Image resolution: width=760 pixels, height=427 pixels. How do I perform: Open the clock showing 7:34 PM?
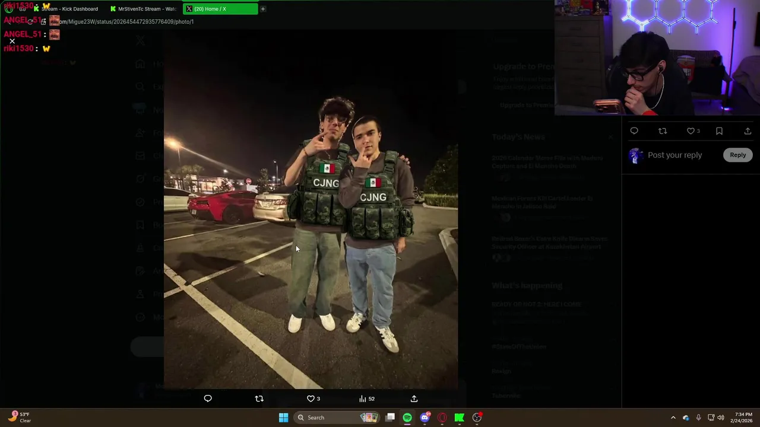(x=741, y=418)
